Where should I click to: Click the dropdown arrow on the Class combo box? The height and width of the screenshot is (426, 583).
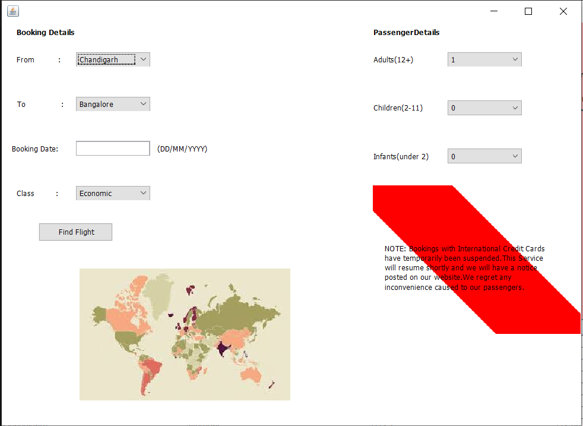144,193
